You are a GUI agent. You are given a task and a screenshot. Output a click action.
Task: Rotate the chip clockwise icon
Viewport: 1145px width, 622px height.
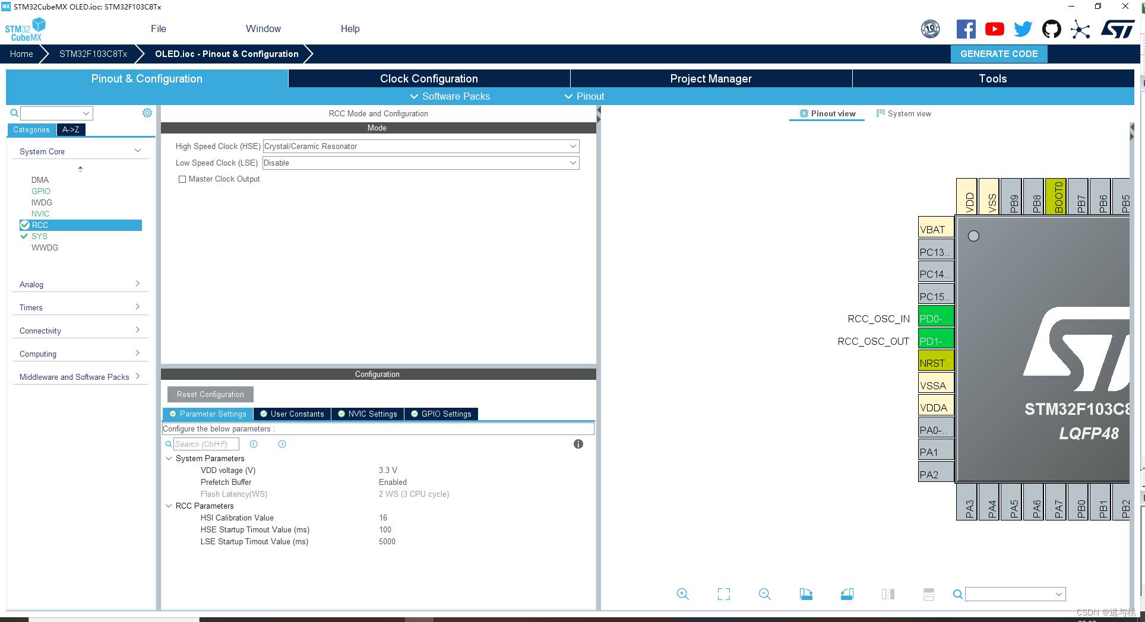pyautogui.click(x=806, y=594)
